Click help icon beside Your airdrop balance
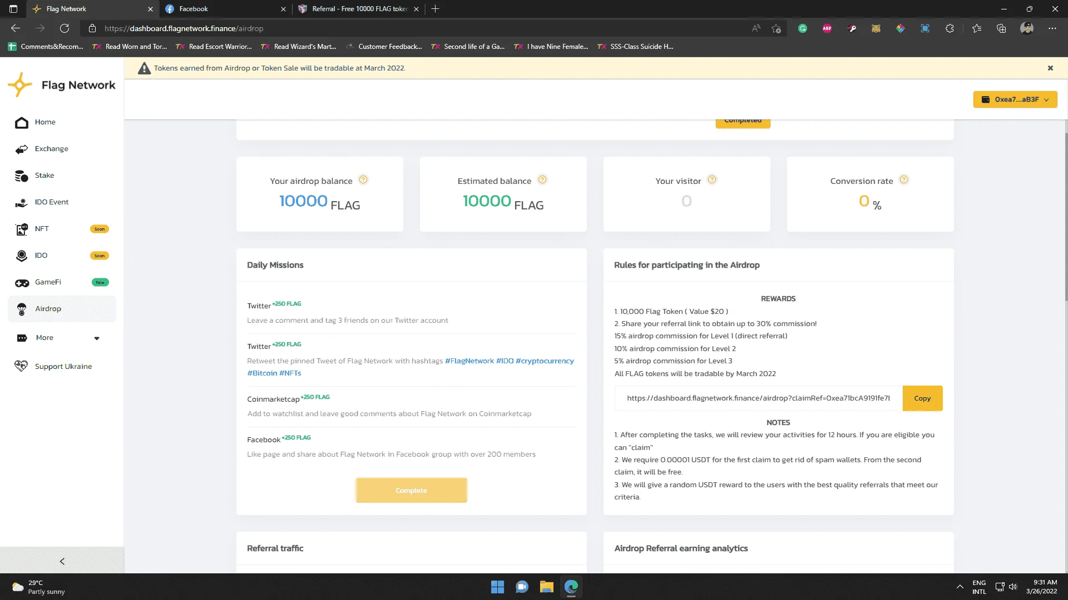Viewport: 1068px width, 600px height. 363,179
